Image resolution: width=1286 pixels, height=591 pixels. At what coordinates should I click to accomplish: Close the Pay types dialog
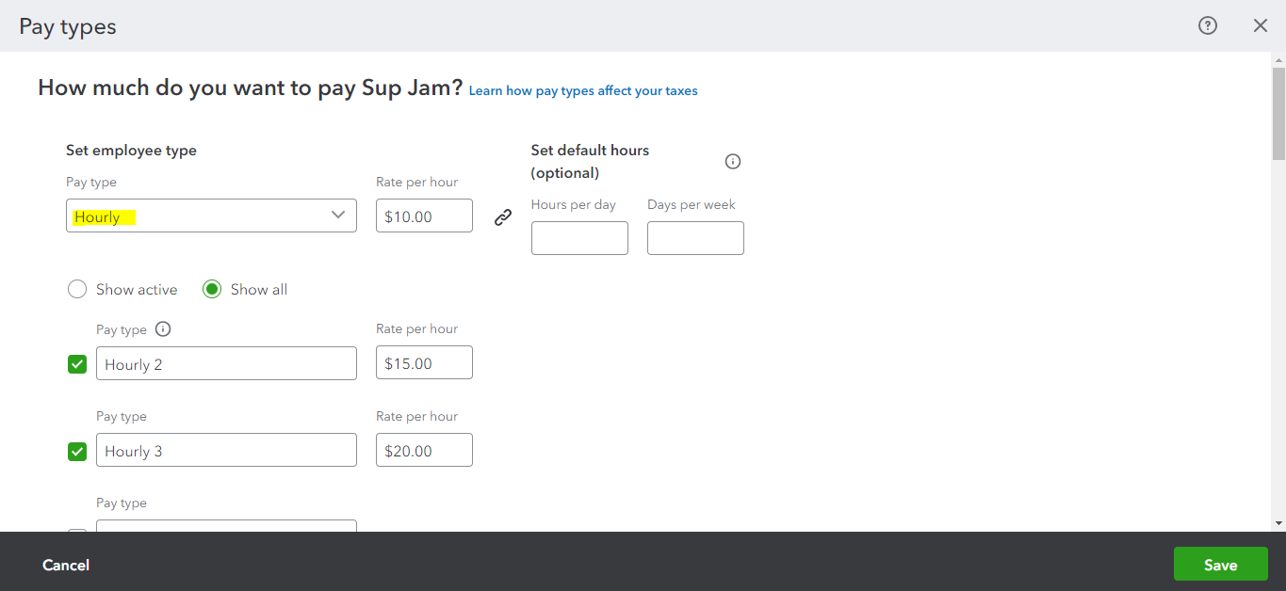1260,26
